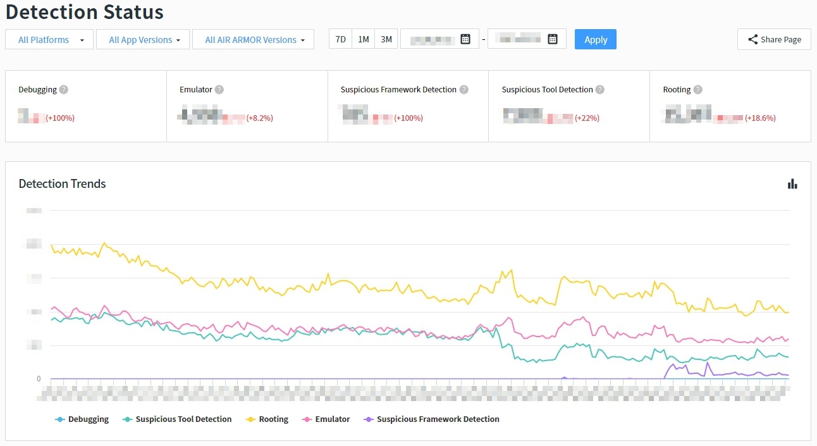This screenshot has height=446, width=817.
Task: Click the Suspicious Tool Detection help icon
Action: (x=600, y=90)
